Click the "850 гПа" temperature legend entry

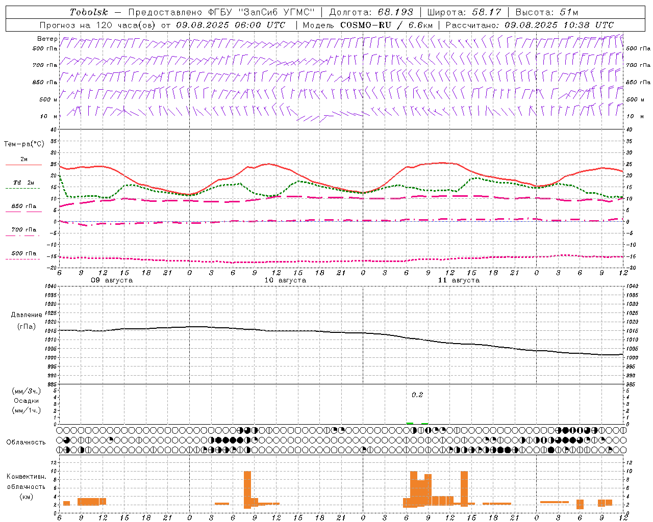(x=24, y=206)
